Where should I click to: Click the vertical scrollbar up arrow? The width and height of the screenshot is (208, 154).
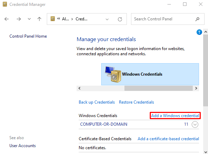[206, 32]
